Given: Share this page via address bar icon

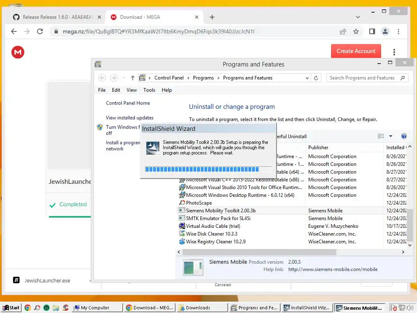Looking at the screenshot, I should click(x=343, y=31).
